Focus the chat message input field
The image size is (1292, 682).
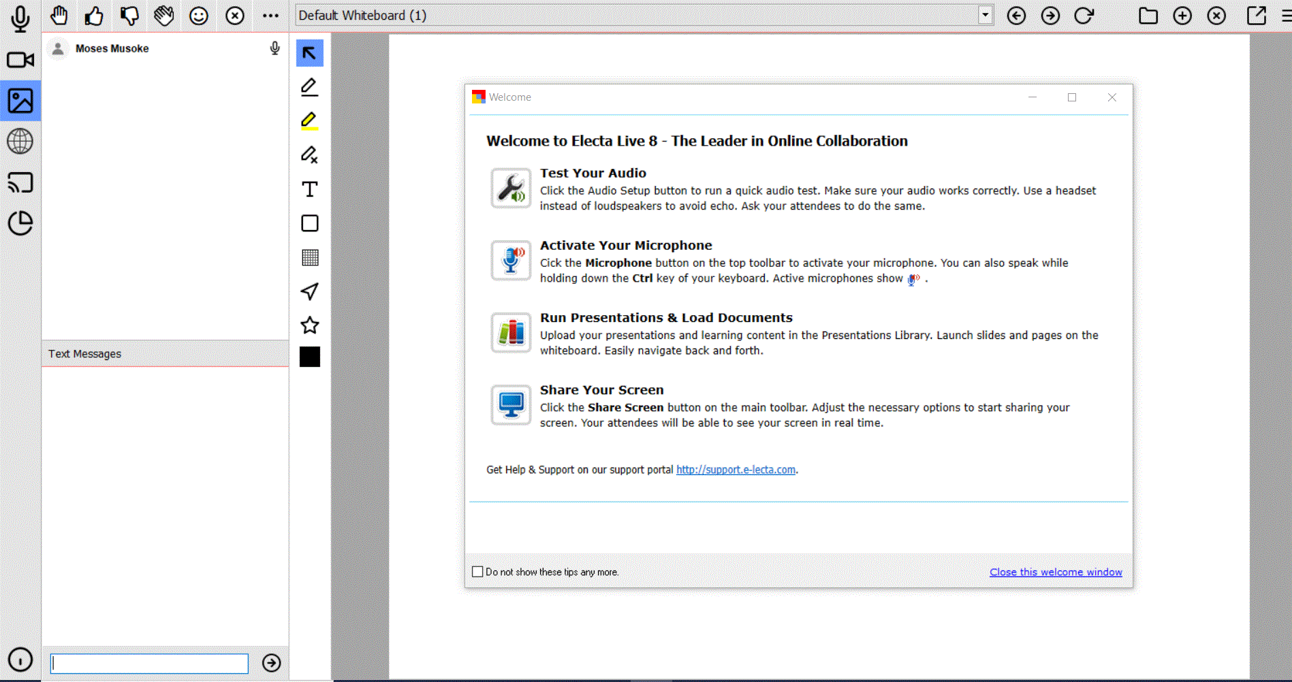click(149, 664)
